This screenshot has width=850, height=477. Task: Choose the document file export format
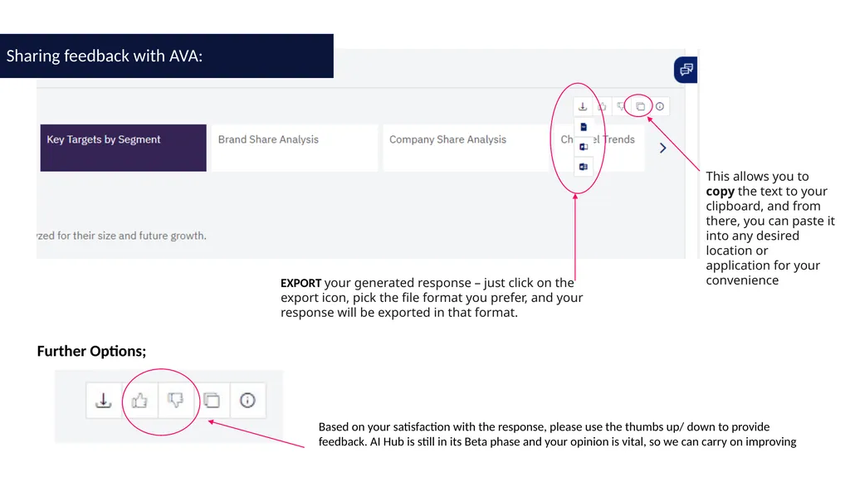[x=584, y=127]
